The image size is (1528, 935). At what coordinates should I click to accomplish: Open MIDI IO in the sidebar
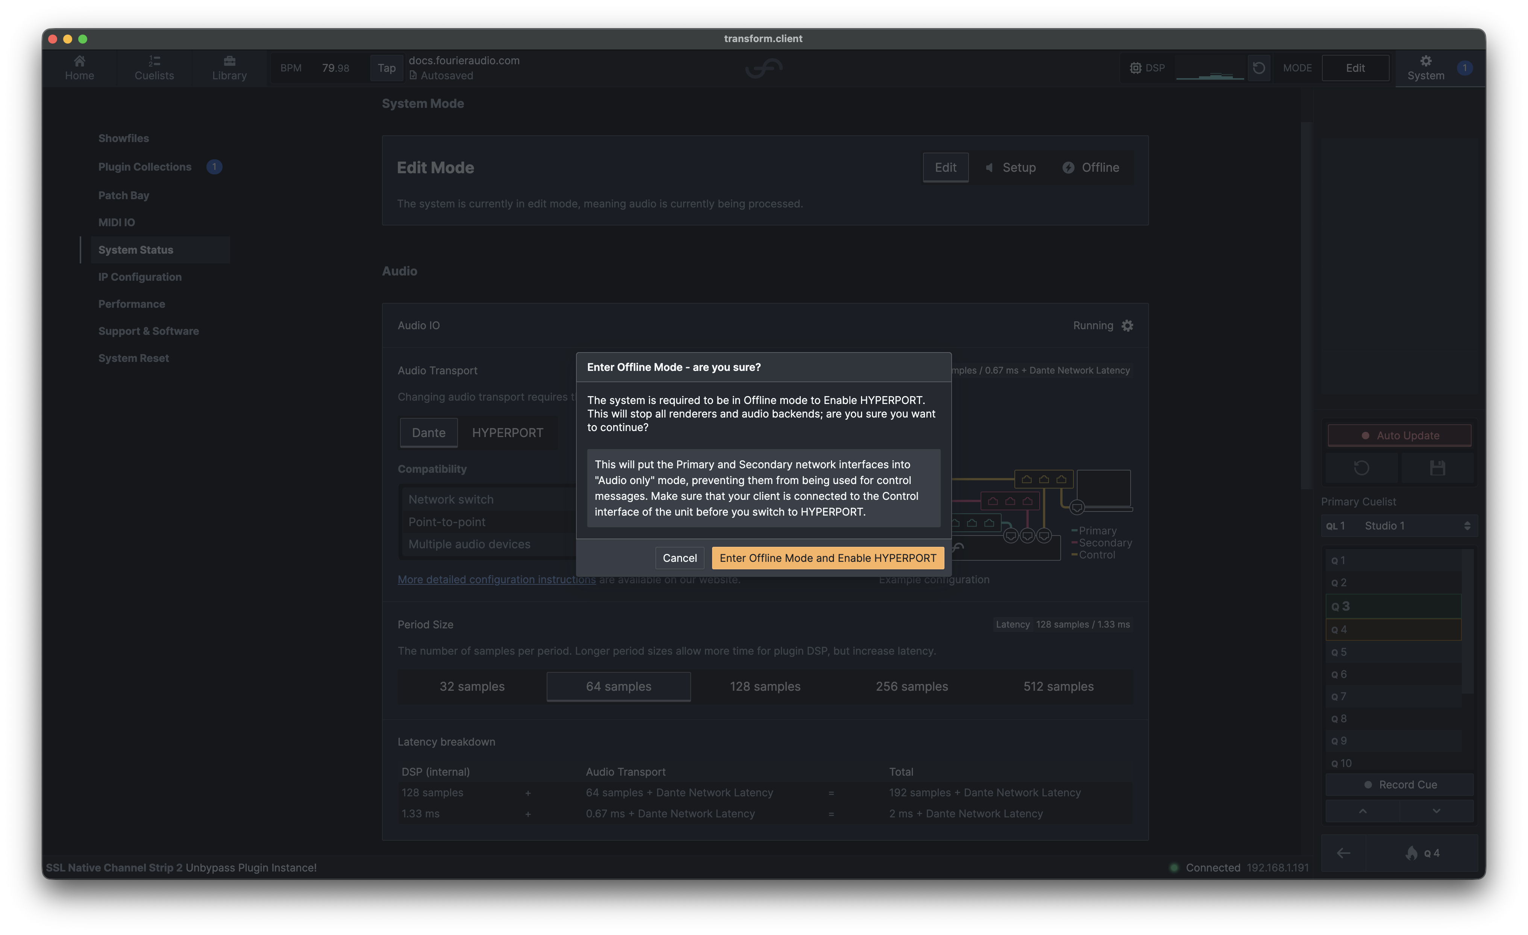click(x=116, y=222)
